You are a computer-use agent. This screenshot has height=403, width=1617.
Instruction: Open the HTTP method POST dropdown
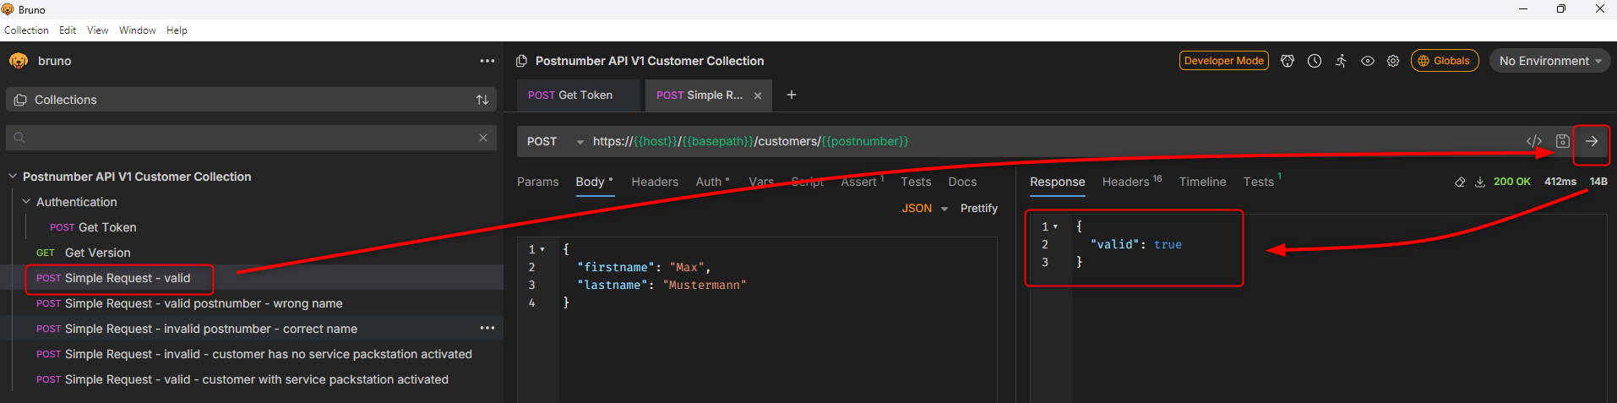[555, 141]
